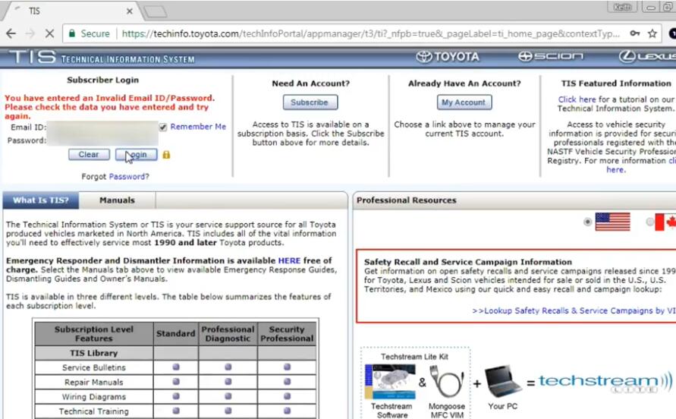Click the Login button

tap(137, 155)
